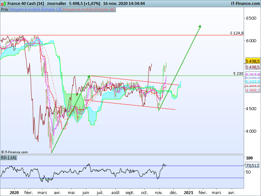Select Moyenne mobile (Simple 13) legend tab
This screenshot has height=196, width=261.
(35, 10)
